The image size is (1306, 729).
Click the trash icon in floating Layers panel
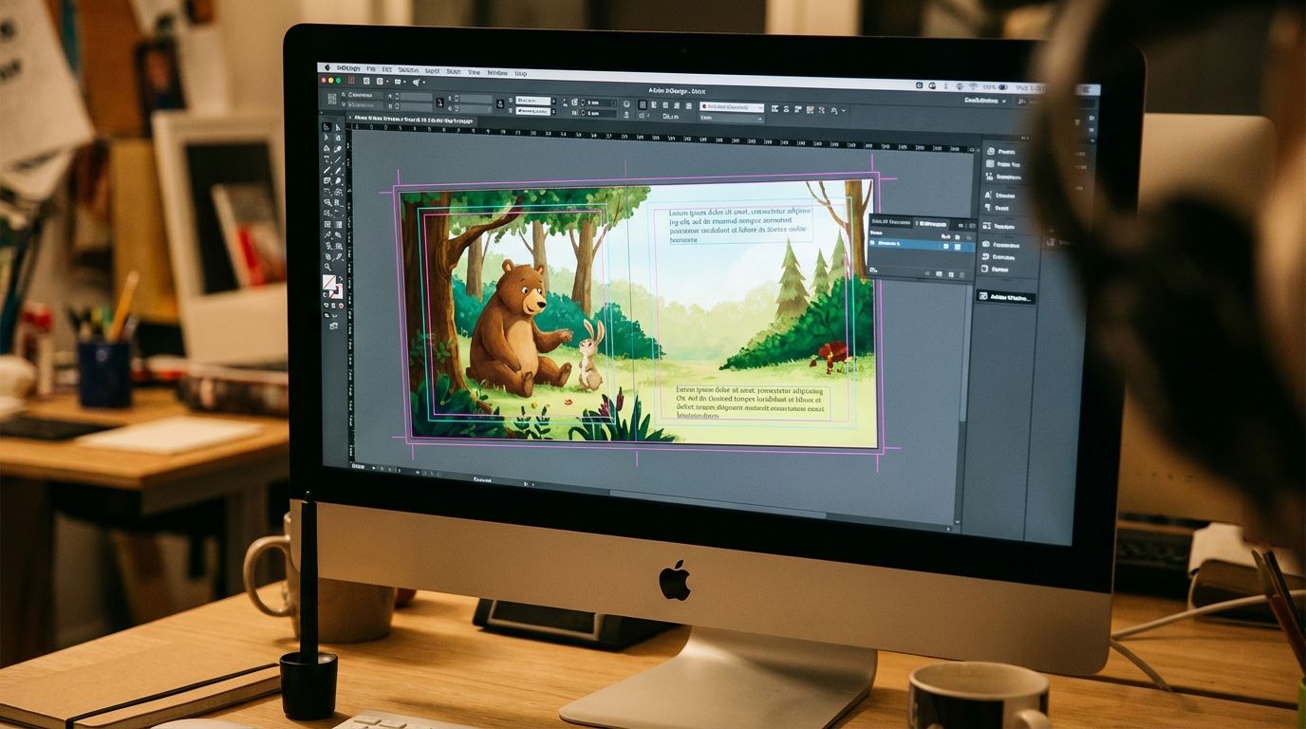(962, 275)
